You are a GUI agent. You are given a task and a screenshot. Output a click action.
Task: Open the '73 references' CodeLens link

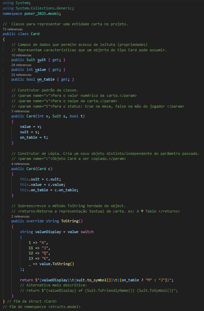(12, 29)
